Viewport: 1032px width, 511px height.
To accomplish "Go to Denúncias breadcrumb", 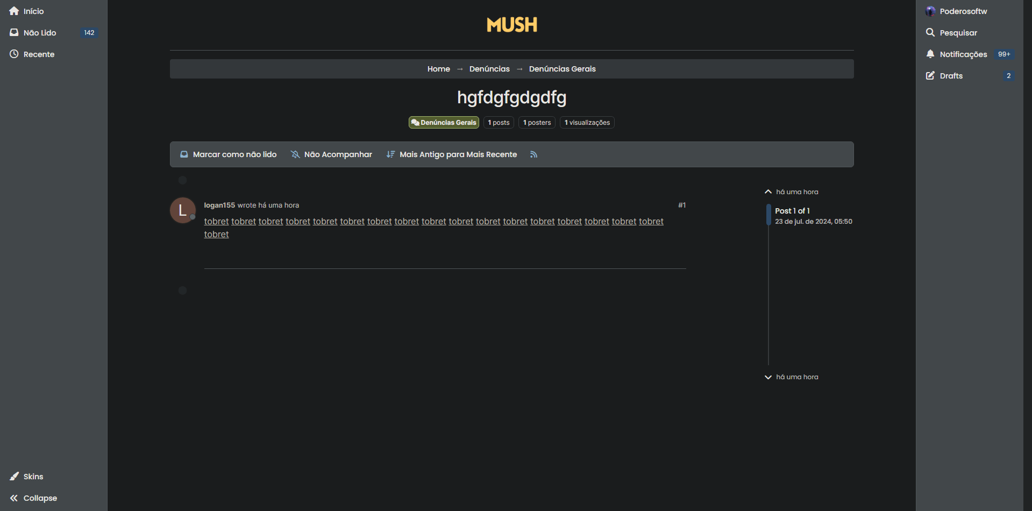I will 489,69.
